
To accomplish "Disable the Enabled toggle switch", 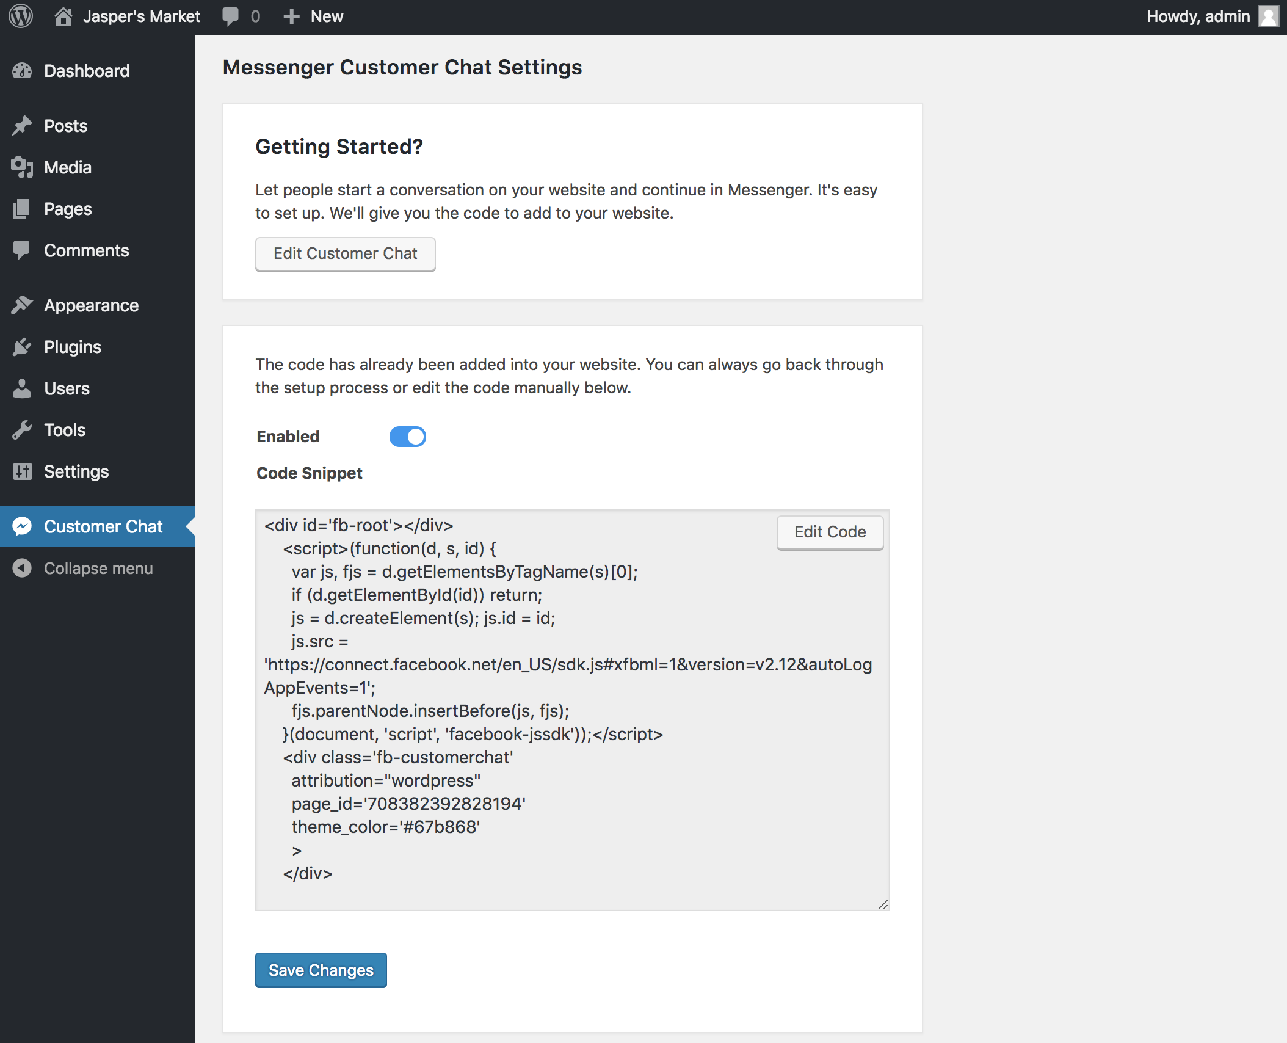I will tap(407, 436).
